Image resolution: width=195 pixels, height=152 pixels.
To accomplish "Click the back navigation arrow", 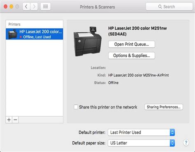I will click(26, 7).
